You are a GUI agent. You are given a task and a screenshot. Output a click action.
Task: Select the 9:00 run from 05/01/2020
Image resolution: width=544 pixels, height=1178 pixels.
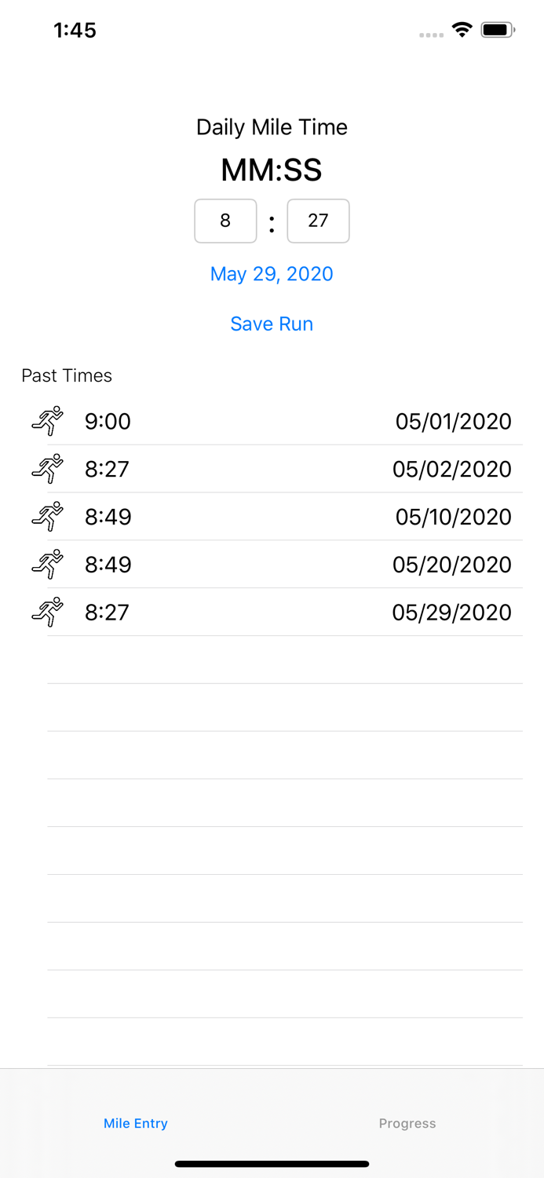(271, 421)
